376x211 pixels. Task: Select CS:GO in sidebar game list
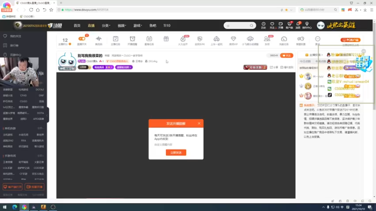tap(23, 101)
